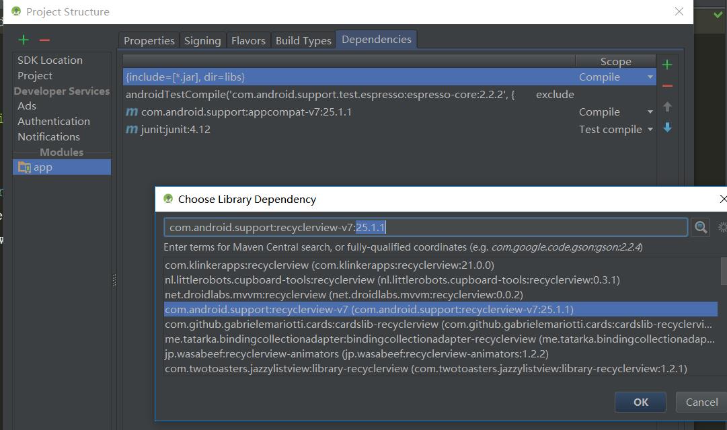Click the green add module plus icon
Image resolution: width=727 pixels, height=430 pixels.
pos(24,40)
